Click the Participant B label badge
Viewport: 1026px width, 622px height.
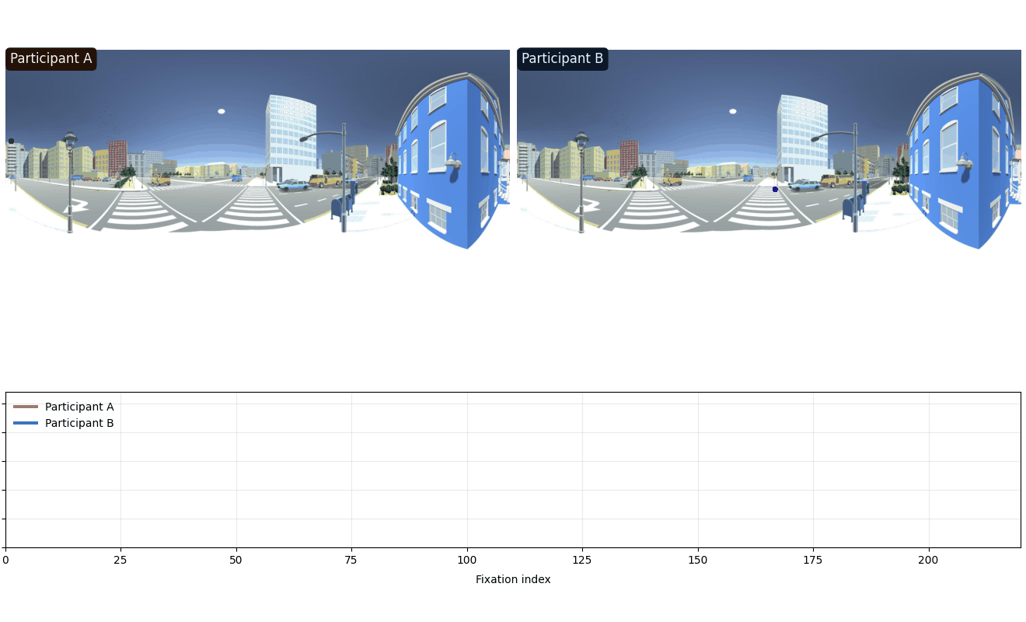(562, 59)
